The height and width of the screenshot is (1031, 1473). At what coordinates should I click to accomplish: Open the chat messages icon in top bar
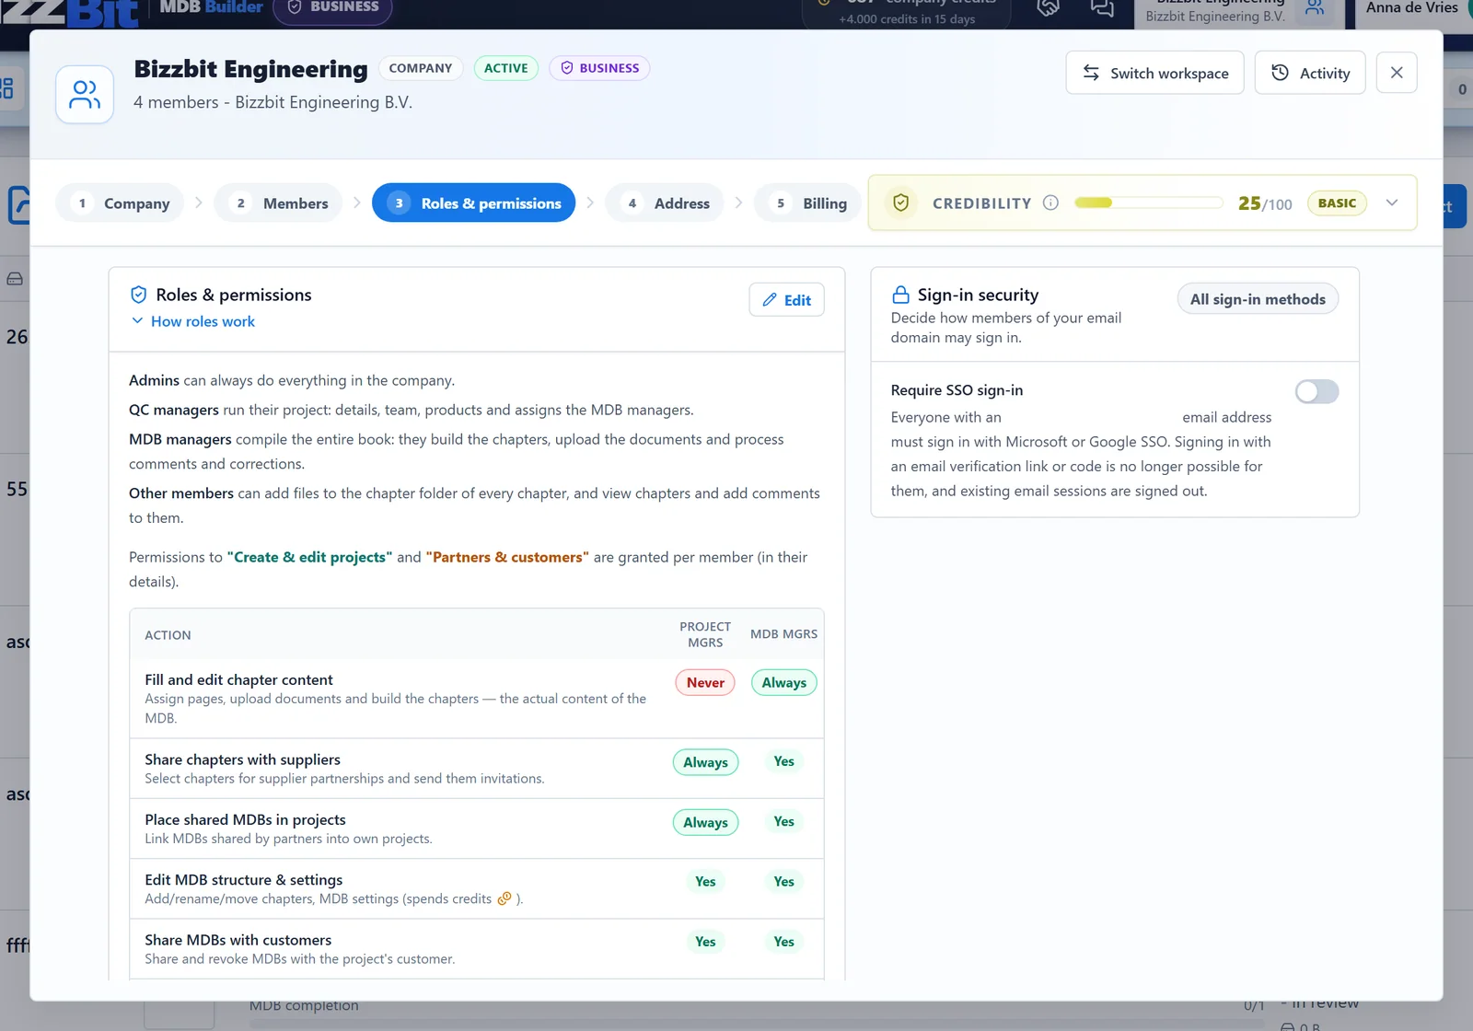1102,8
